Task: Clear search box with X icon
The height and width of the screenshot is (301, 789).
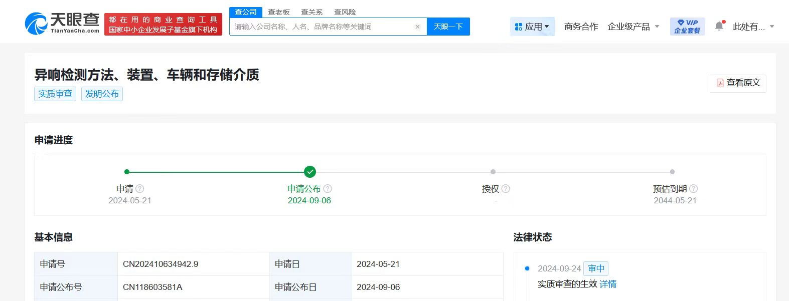Action: tap(417, 27)
